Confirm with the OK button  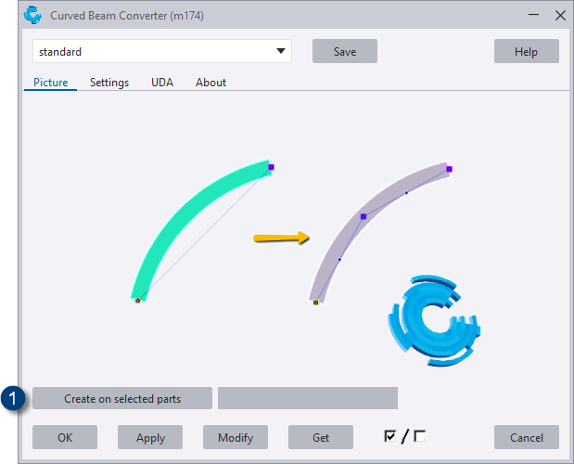65,437
